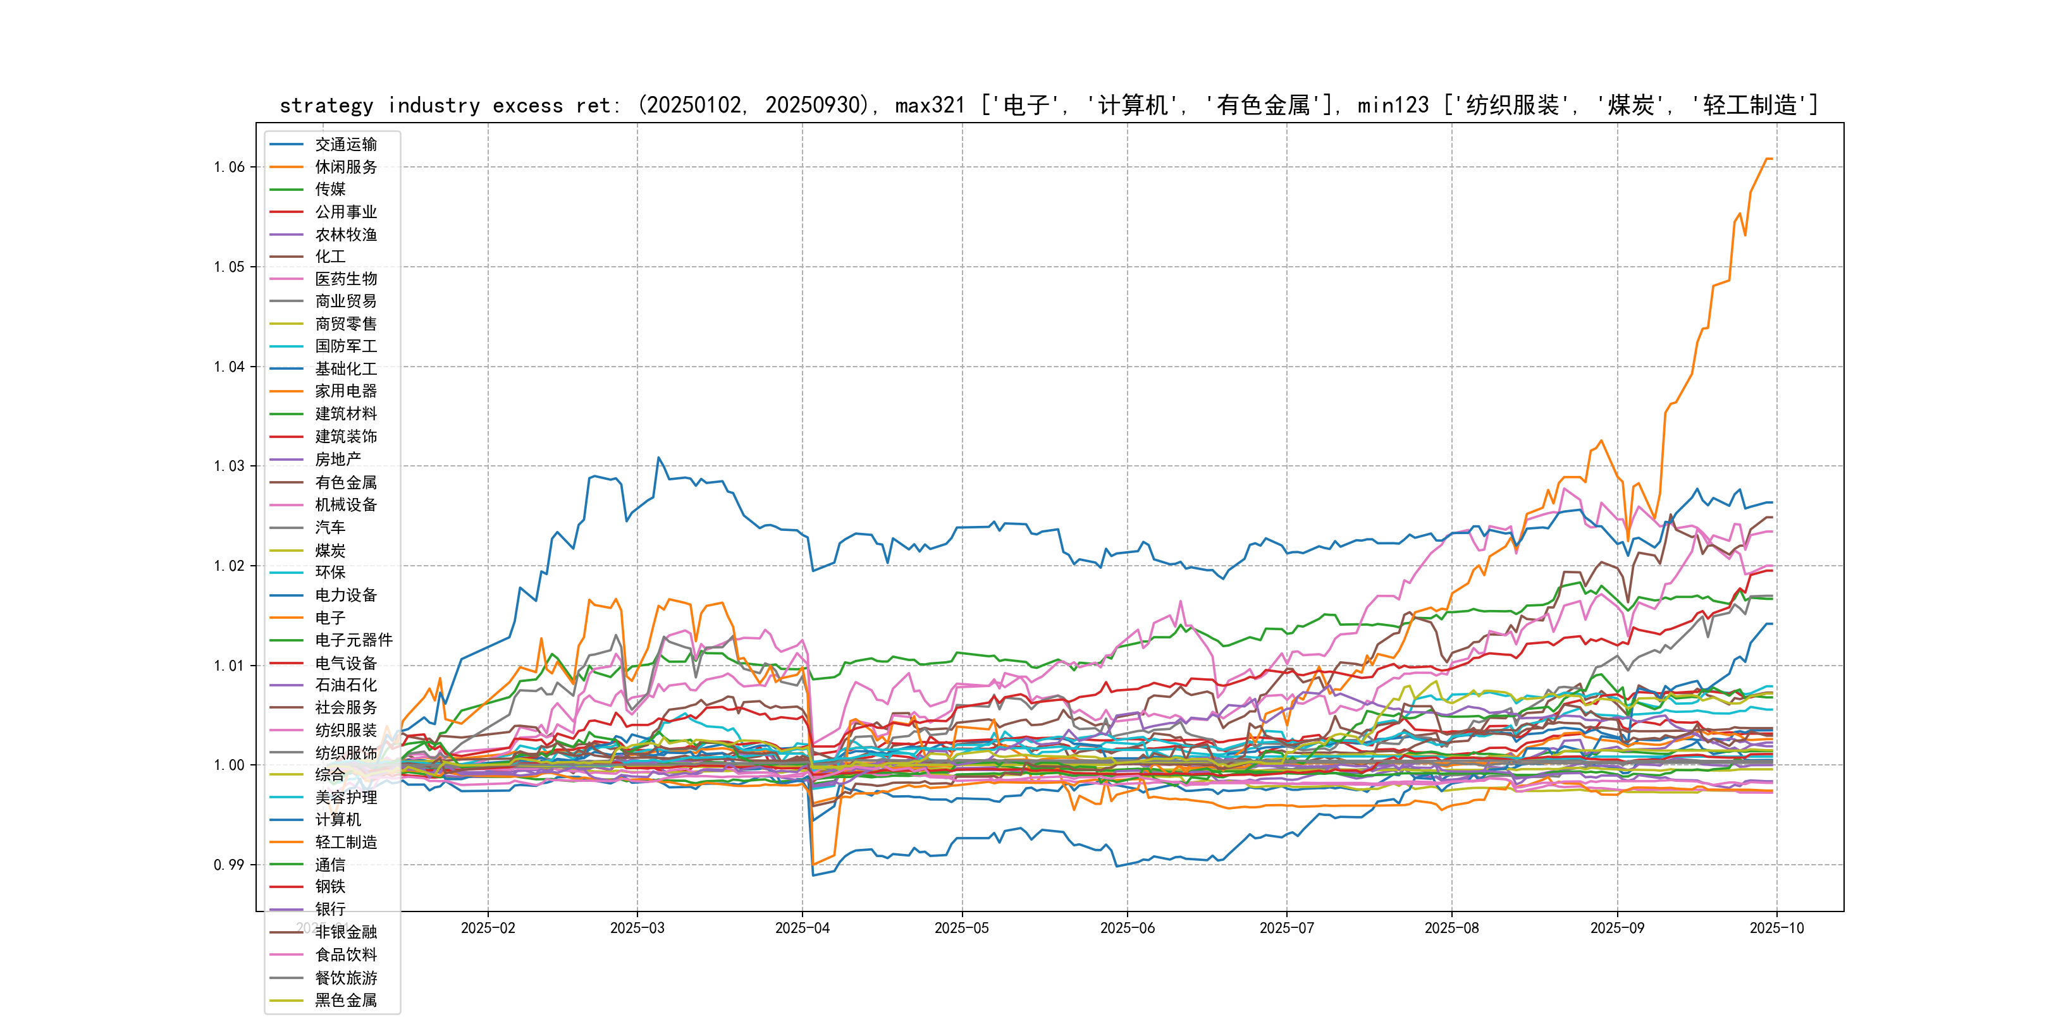Click the green line swatch beside 传媒
Screen dimensions: 2049x1024
(x=286, y=189)
